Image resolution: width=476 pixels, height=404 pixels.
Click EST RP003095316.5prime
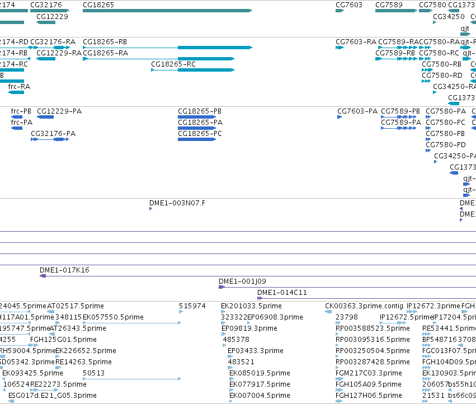337,345
